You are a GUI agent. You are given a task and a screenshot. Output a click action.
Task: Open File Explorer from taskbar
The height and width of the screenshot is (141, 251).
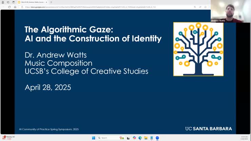pos(146,138)
